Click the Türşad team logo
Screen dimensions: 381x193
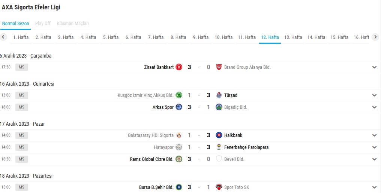(219, 95)
